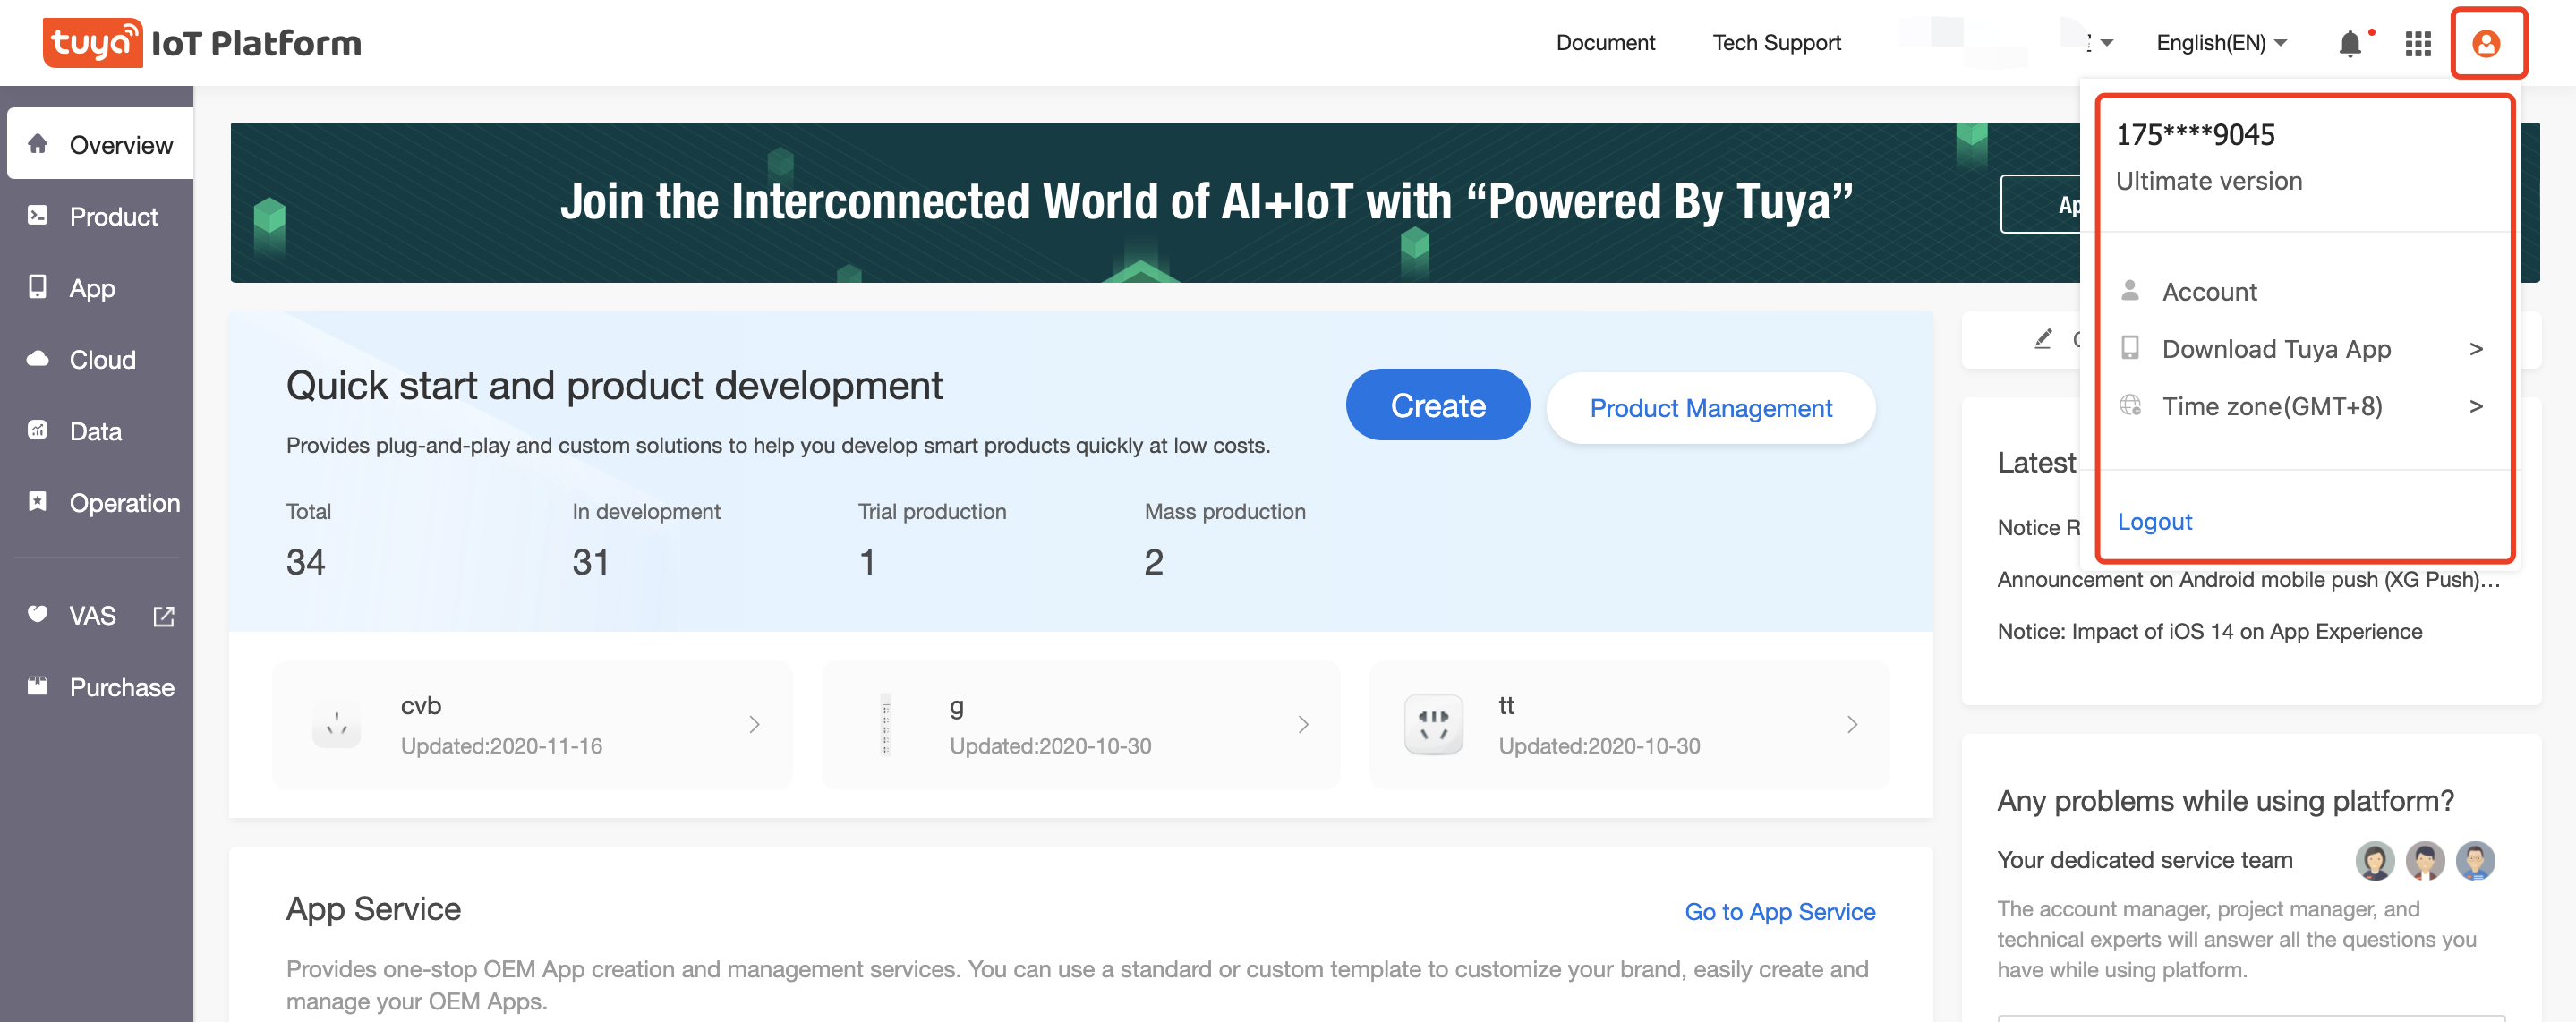The image size is (2576, 1022).
Task: Click the Account menu item
Action: [x=2210, y=291]
